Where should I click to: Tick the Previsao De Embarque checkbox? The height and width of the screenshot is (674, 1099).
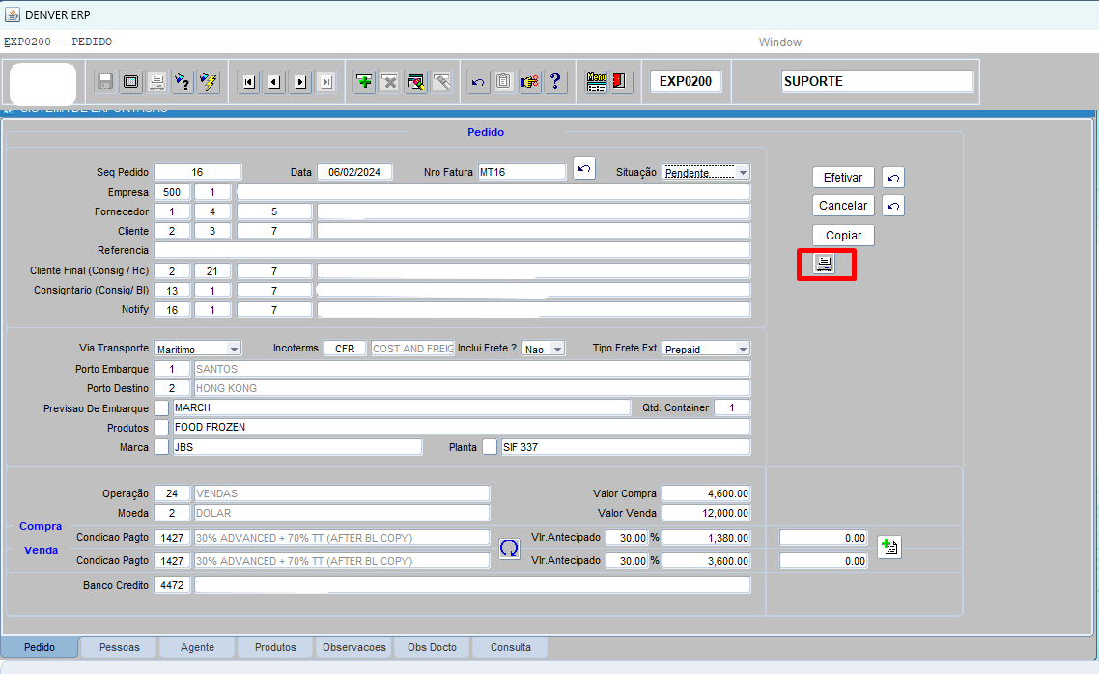coord(162,407)
